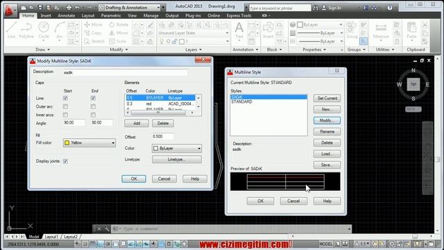Open the Annotate ribbon tab
444x250 pixels.
pyautogui.click(x=67, y=15)
